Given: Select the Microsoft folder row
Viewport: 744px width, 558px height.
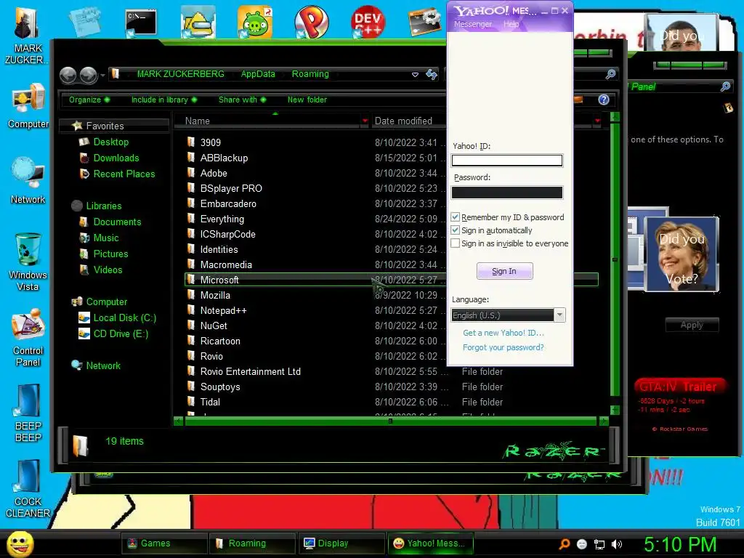Looking at the screenshot, I should click(392, 280).
